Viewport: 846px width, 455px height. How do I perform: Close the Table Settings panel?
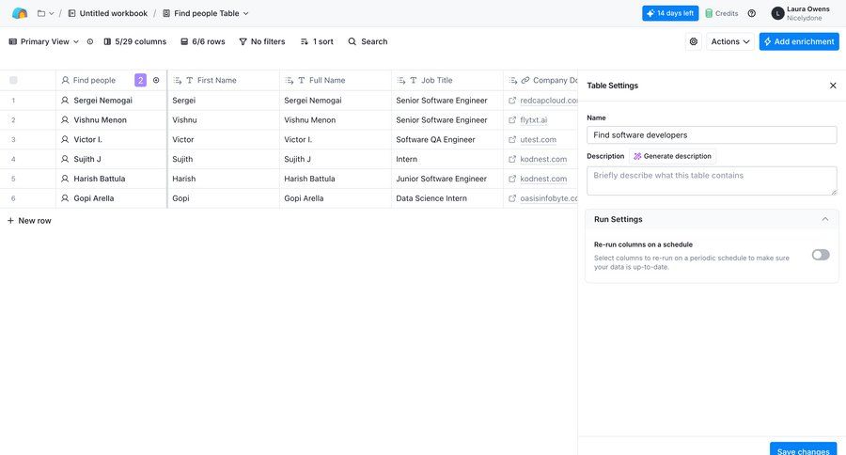pyautogui.click(x=833, y=86)
